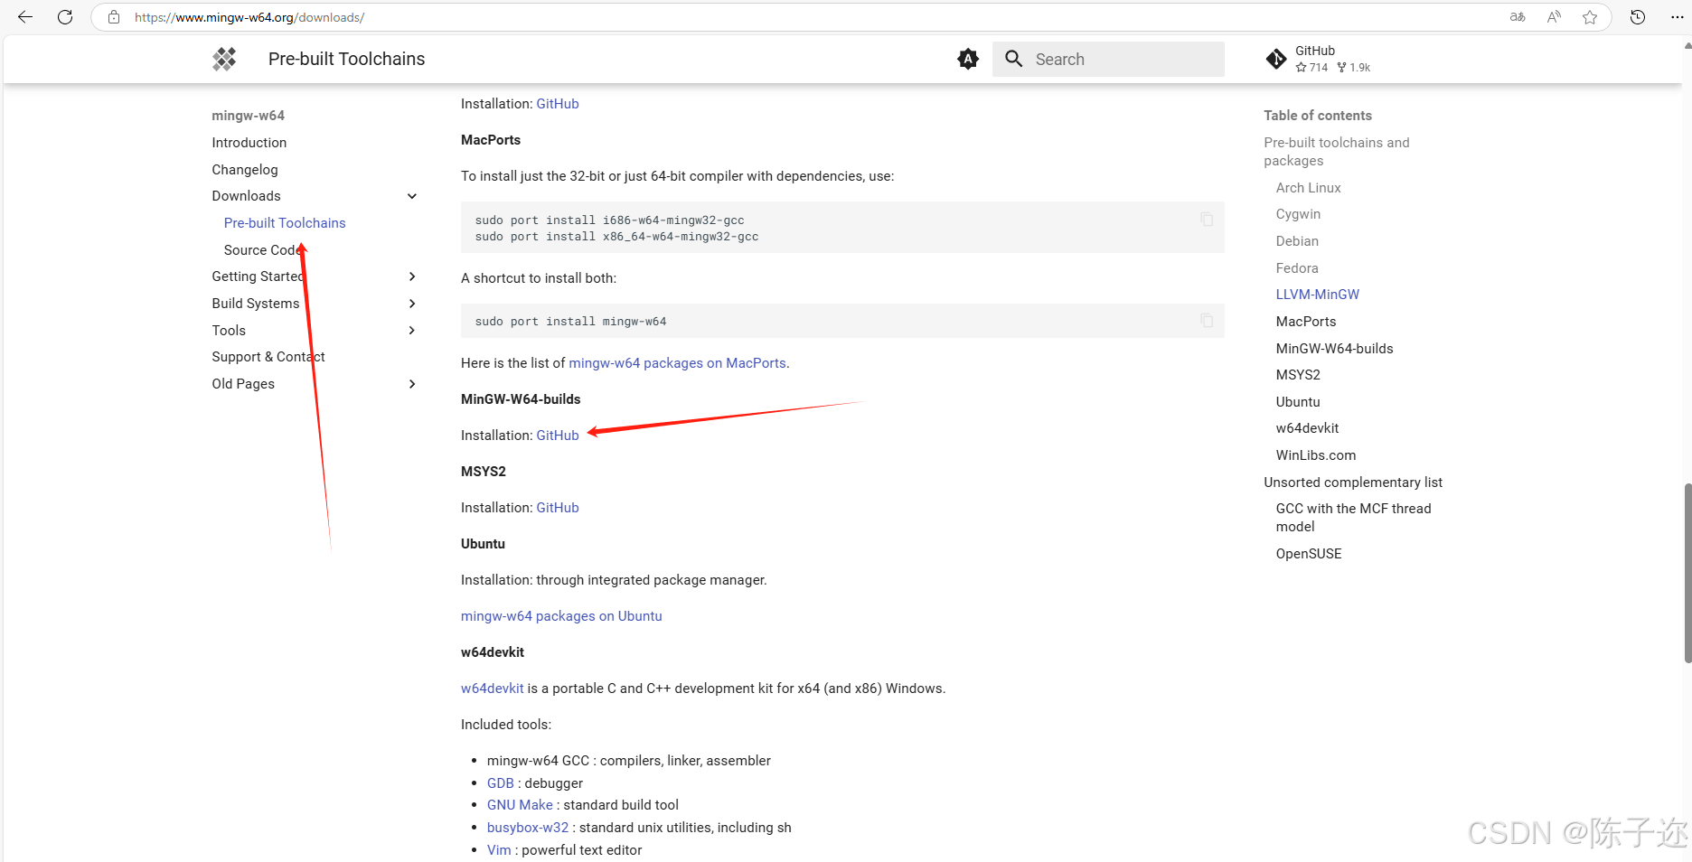This screenshot has width=1692, height=862.
Task: Copy the 'sudo port install mingw-w64' command
Action: tap(1207, 320)
